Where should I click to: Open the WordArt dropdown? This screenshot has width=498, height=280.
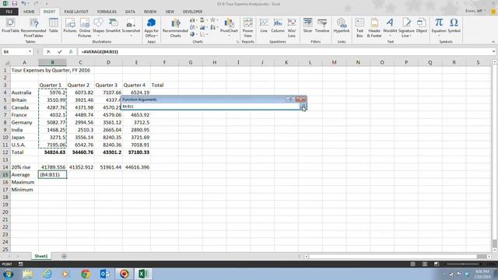[x=390, y=27]
